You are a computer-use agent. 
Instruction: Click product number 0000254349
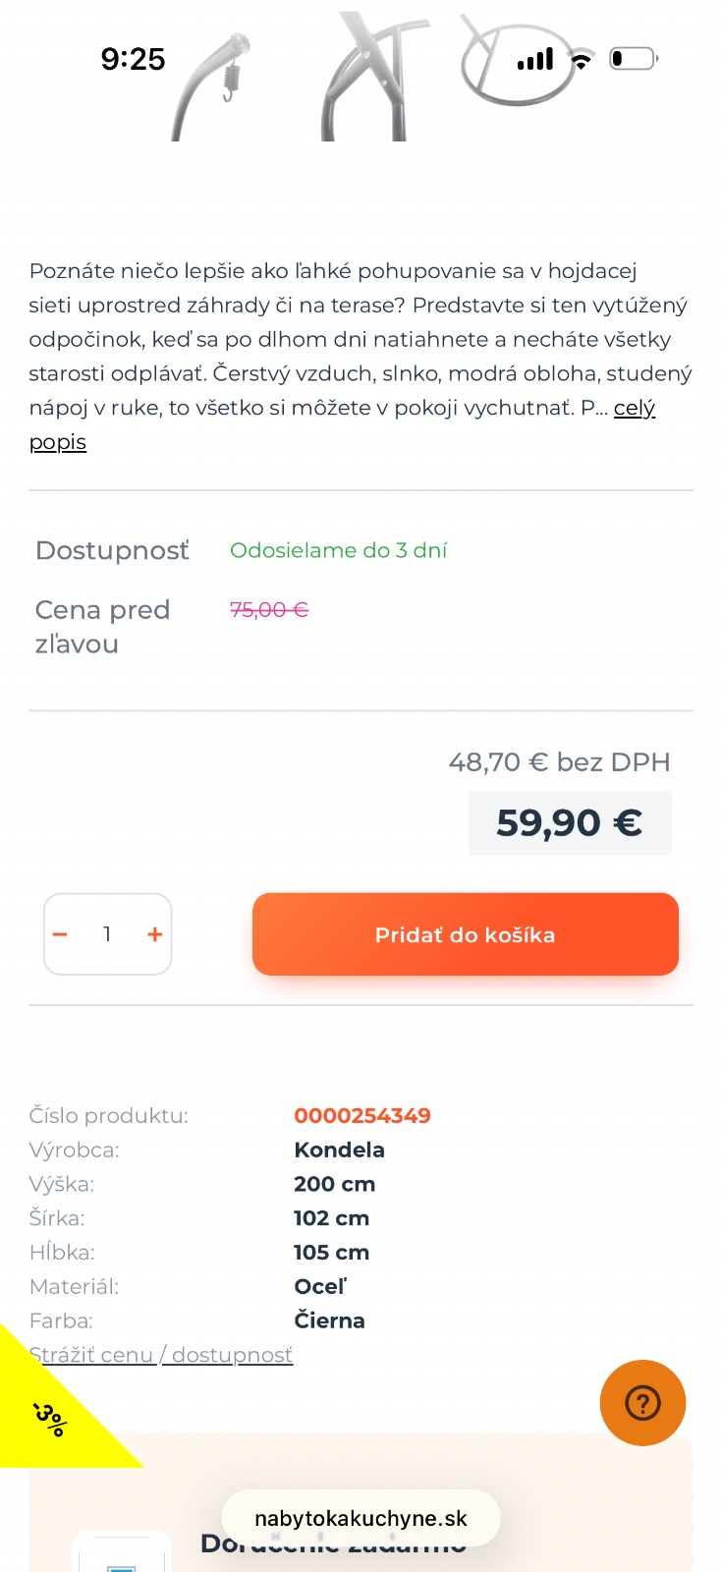(362, 1115)
